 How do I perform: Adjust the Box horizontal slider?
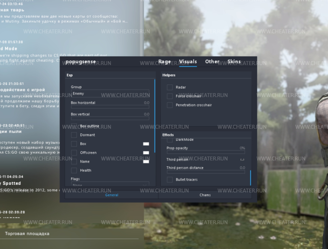[110, 107]
